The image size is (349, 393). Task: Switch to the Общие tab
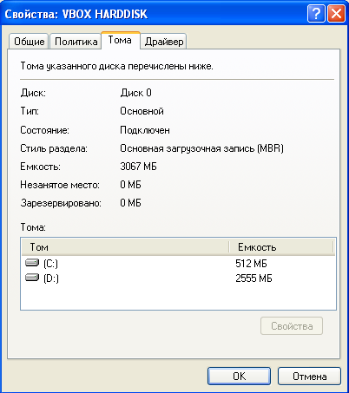coord(29,42)
